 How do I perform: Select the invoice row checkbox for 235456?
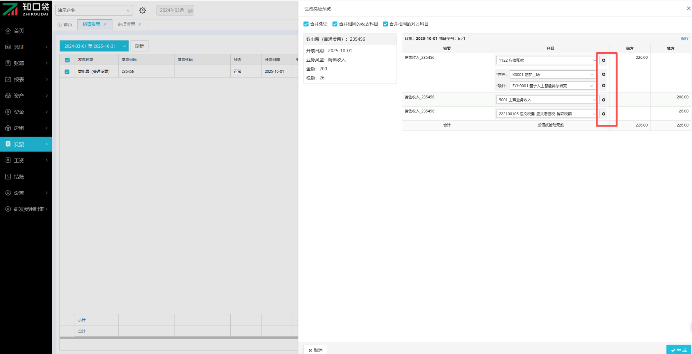(x=67, y=72)
